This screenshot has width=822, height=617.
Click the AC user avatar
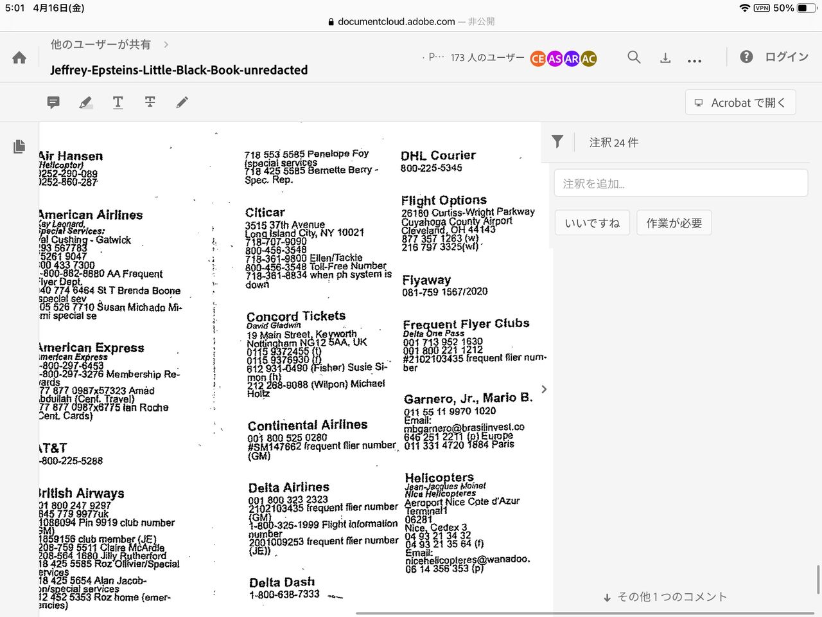click(x=588, y=58)
